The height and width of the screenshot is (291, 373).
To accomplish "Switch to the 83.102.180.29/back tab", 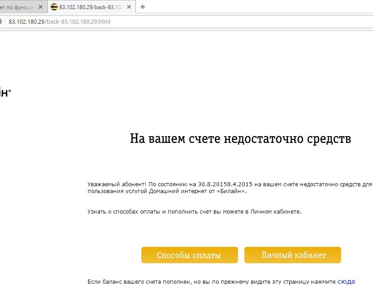I will 92,7.
